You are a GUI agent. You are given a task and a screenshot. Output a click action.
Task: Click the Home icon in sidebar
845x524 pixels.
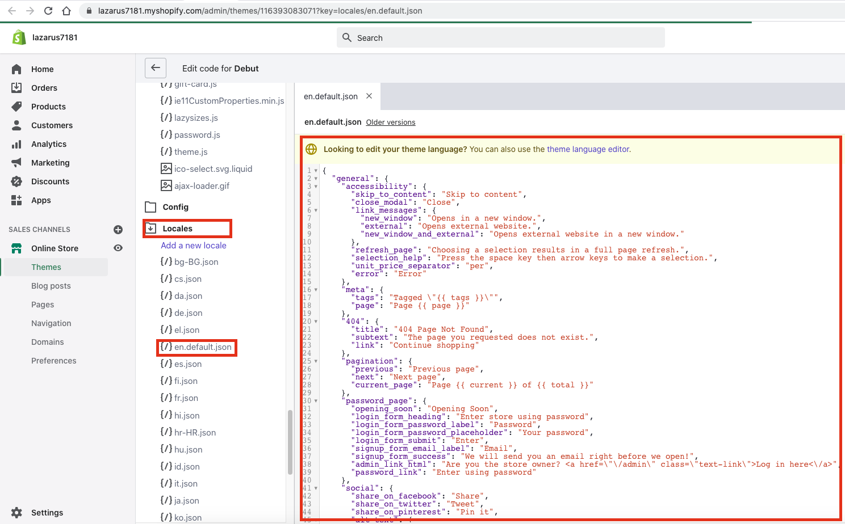click(16, 69)
